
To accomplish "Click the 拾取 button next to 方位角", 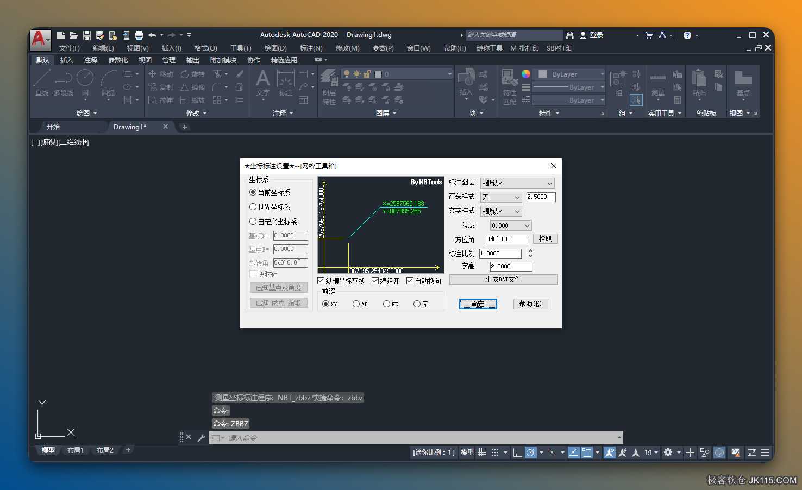I will [546, 239].
